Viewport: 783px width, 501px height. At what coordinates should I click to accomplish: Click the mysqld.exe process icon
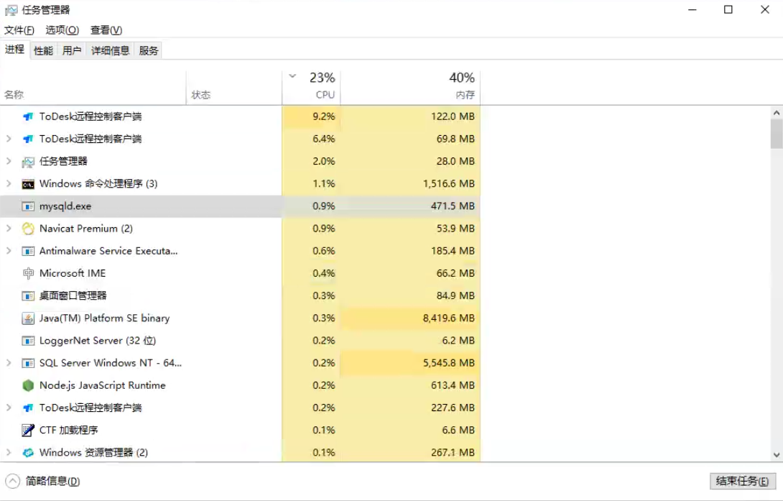pos(29,206)
